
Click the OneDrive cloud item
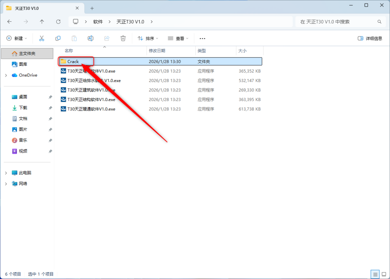pos(25,75)
